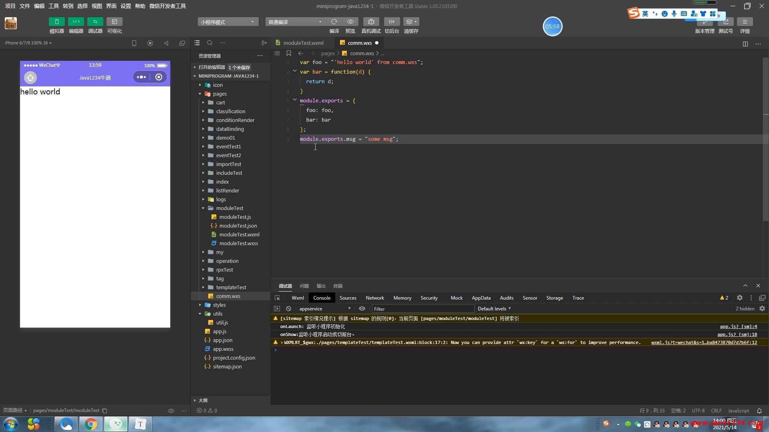The height and width of the screenshot is (432, 769).
Task: Open the 设置 menu
Action: pos(126,6)
